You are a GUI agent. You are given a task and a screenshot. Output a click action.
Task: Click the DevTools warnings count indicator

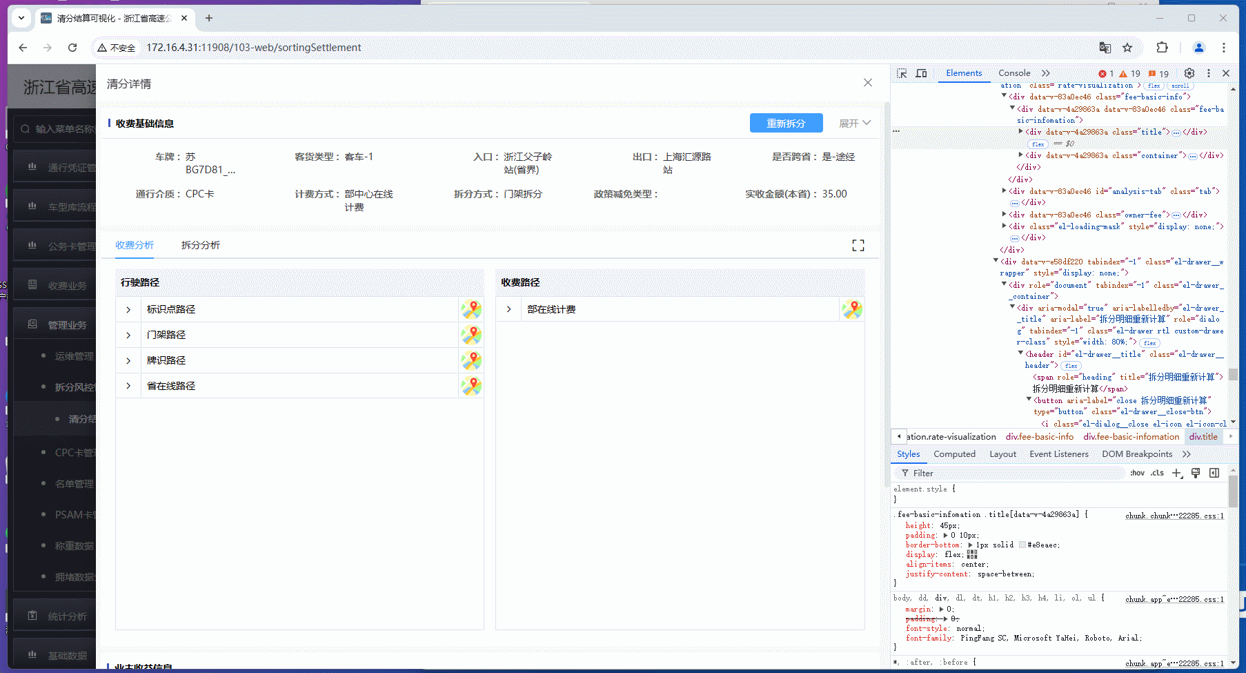tap(1130, 74)
